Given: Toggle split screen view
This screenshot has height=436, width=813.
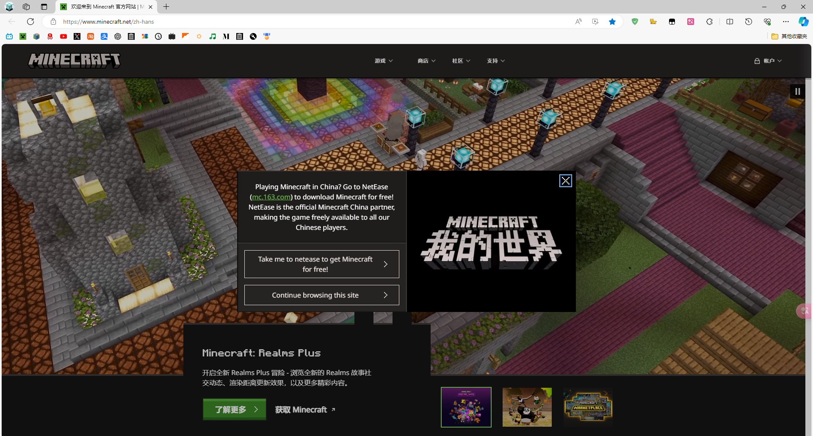Looking at the screenshot, I should 730,22.
